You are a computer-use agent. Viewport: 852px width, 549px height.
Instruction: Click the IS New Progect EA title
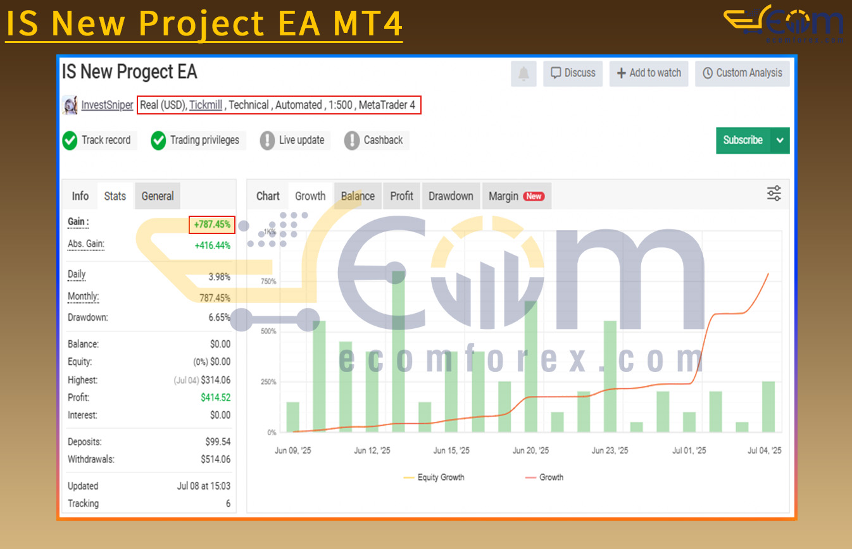pos(130,72)
